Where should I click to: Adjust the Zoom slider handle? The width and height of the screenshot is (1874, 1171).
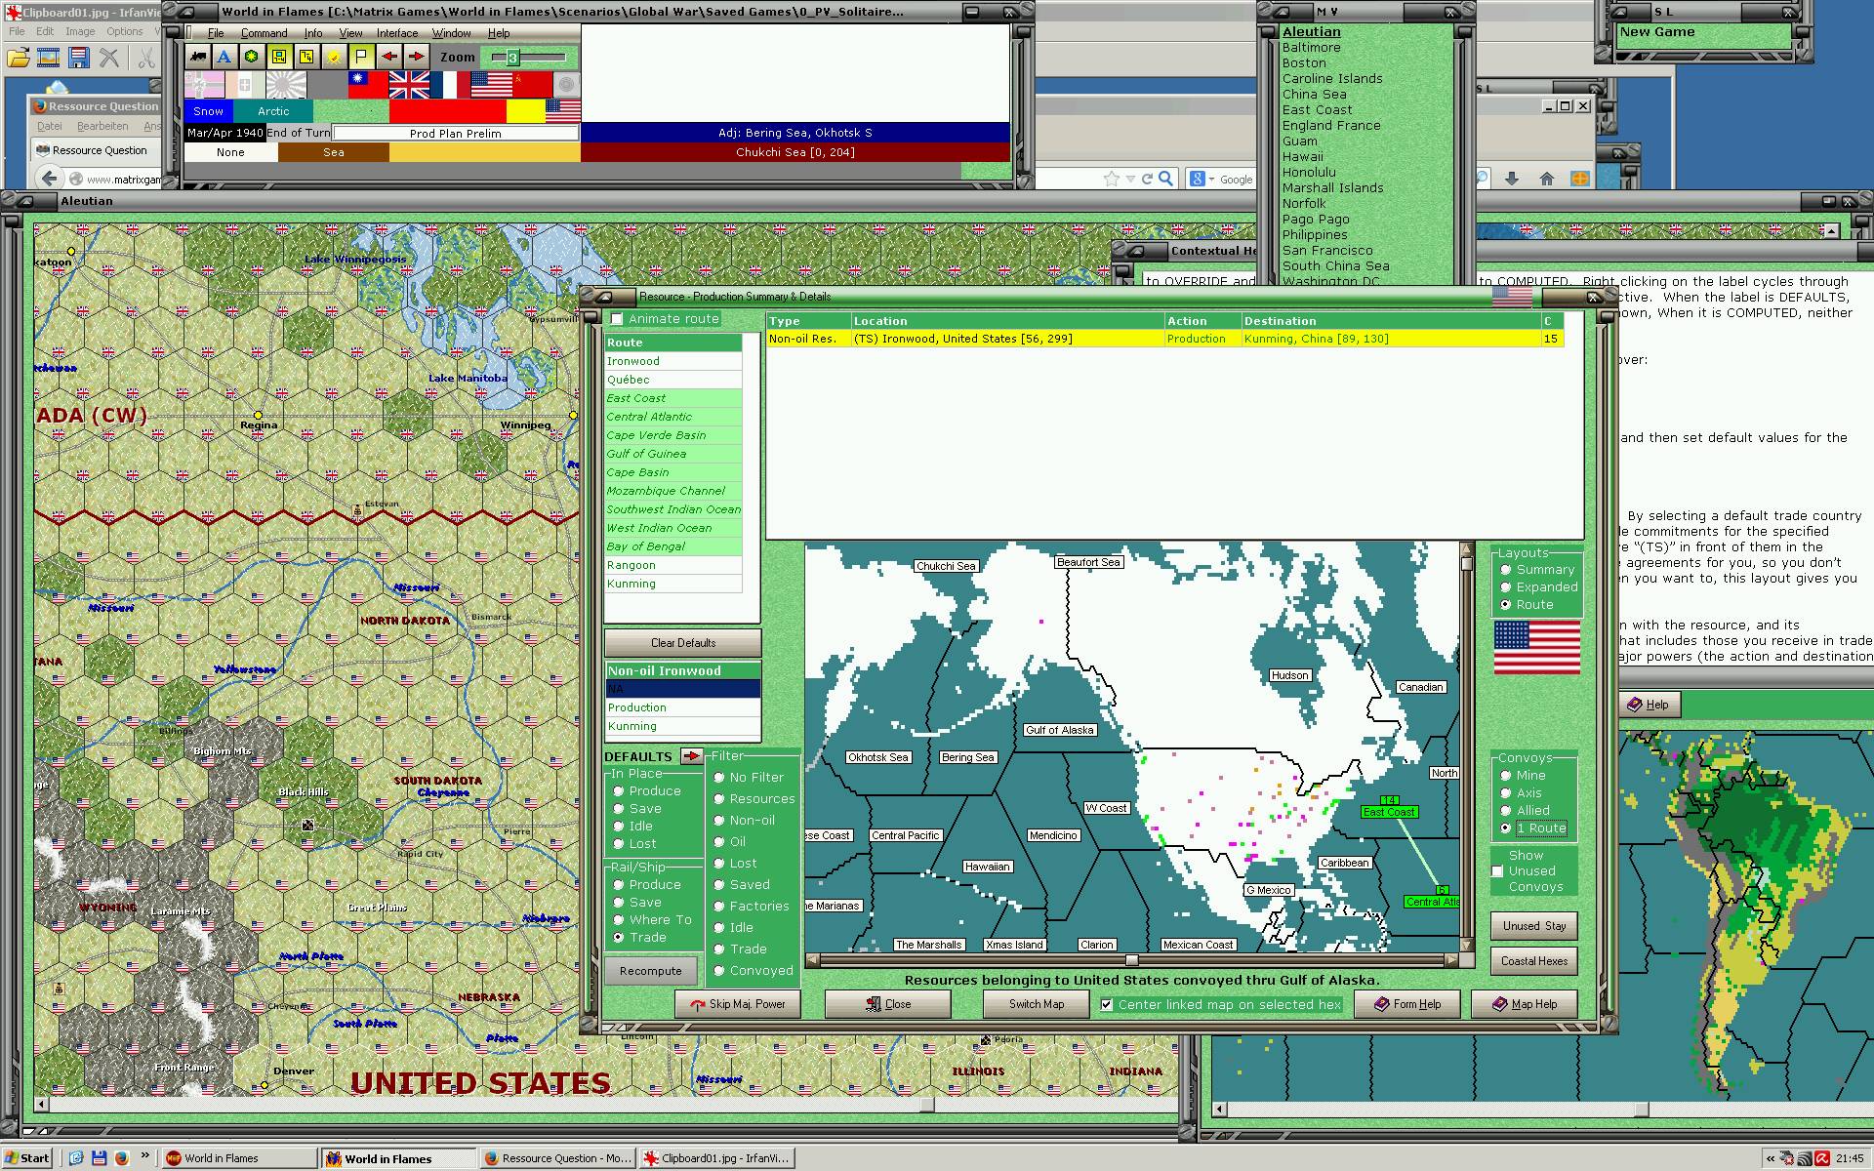pyautogui.click(x=511, y=58)
